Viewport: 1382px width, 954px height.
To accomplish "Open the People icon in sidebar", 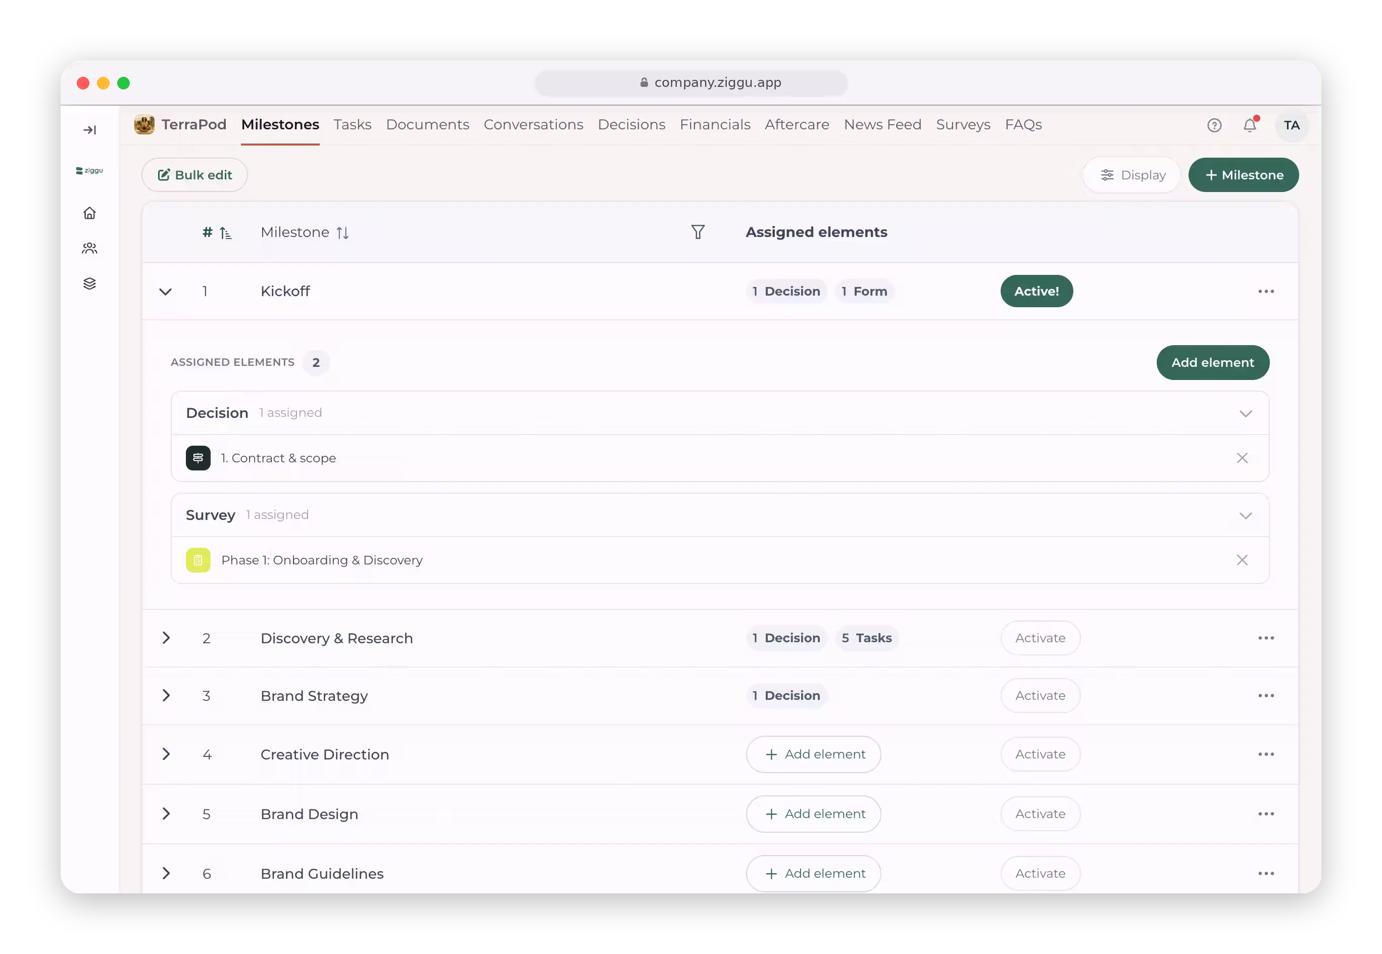I will pyautogui.click(x=89, y=248).
